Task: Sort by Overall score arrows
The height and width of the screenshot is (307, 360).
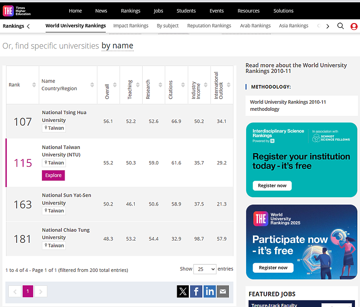Action: [x=115, y=85]
